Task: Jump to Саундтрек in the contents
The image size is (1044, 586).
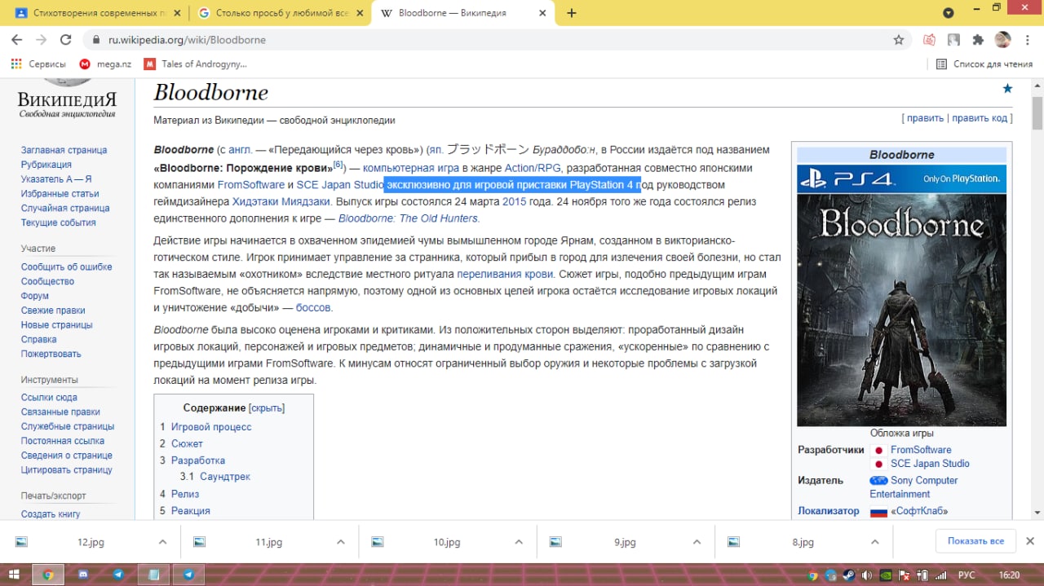Action: point(225,477)
